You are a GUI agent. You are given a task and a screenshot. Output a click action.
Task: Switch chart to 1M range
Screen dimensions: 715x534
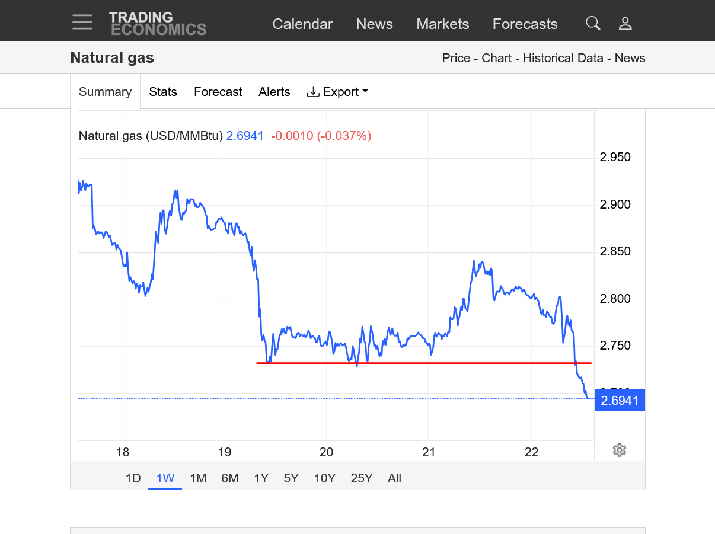point(198,478)
